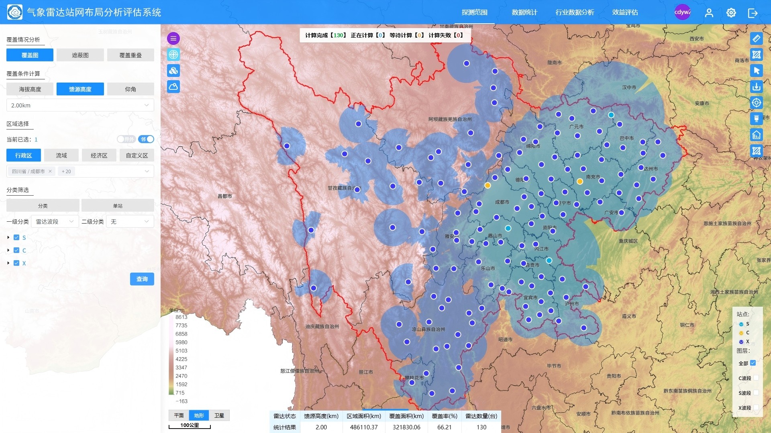Click the radar target icon below the purple menu button
The height and width of the screenshot is (433, 771).
pos(173,55)
